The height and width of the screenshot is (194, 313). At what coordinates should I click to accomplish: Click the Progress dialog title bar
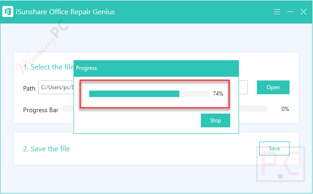pos(156,68)
